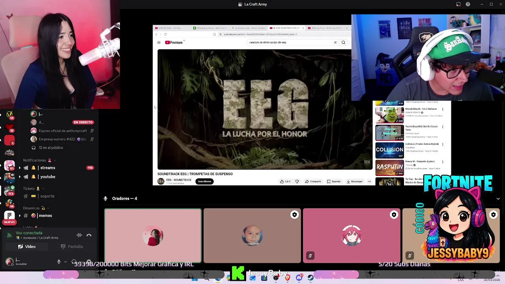Click the voice connection signal icon

tap(9, 235)
